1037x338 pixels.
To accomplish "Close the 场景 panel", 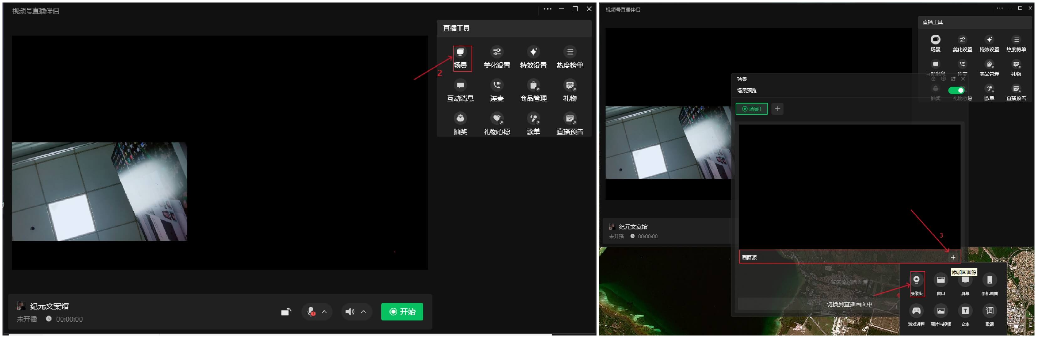I will 963,79.
